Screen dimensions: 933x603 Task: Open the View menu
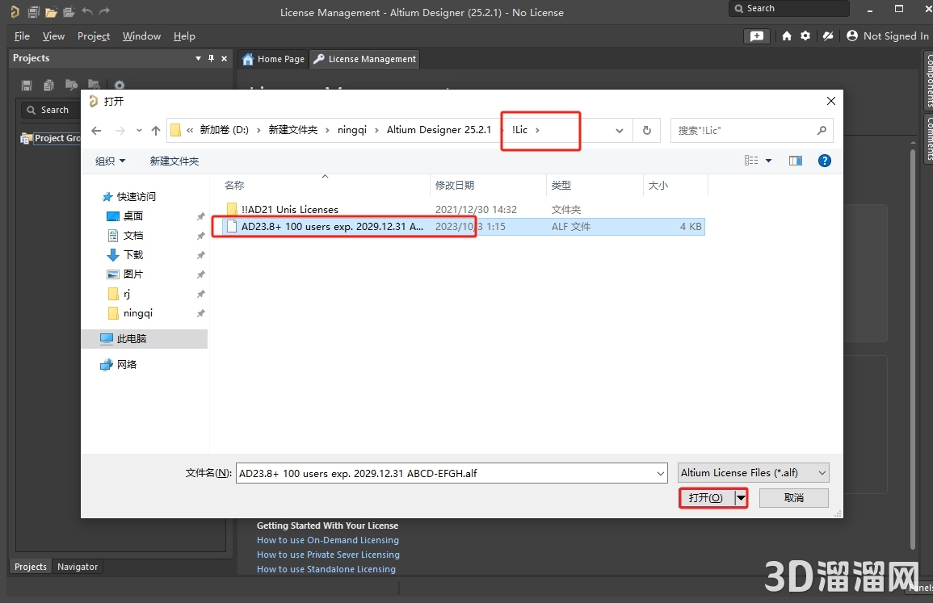tap(53, 36)
